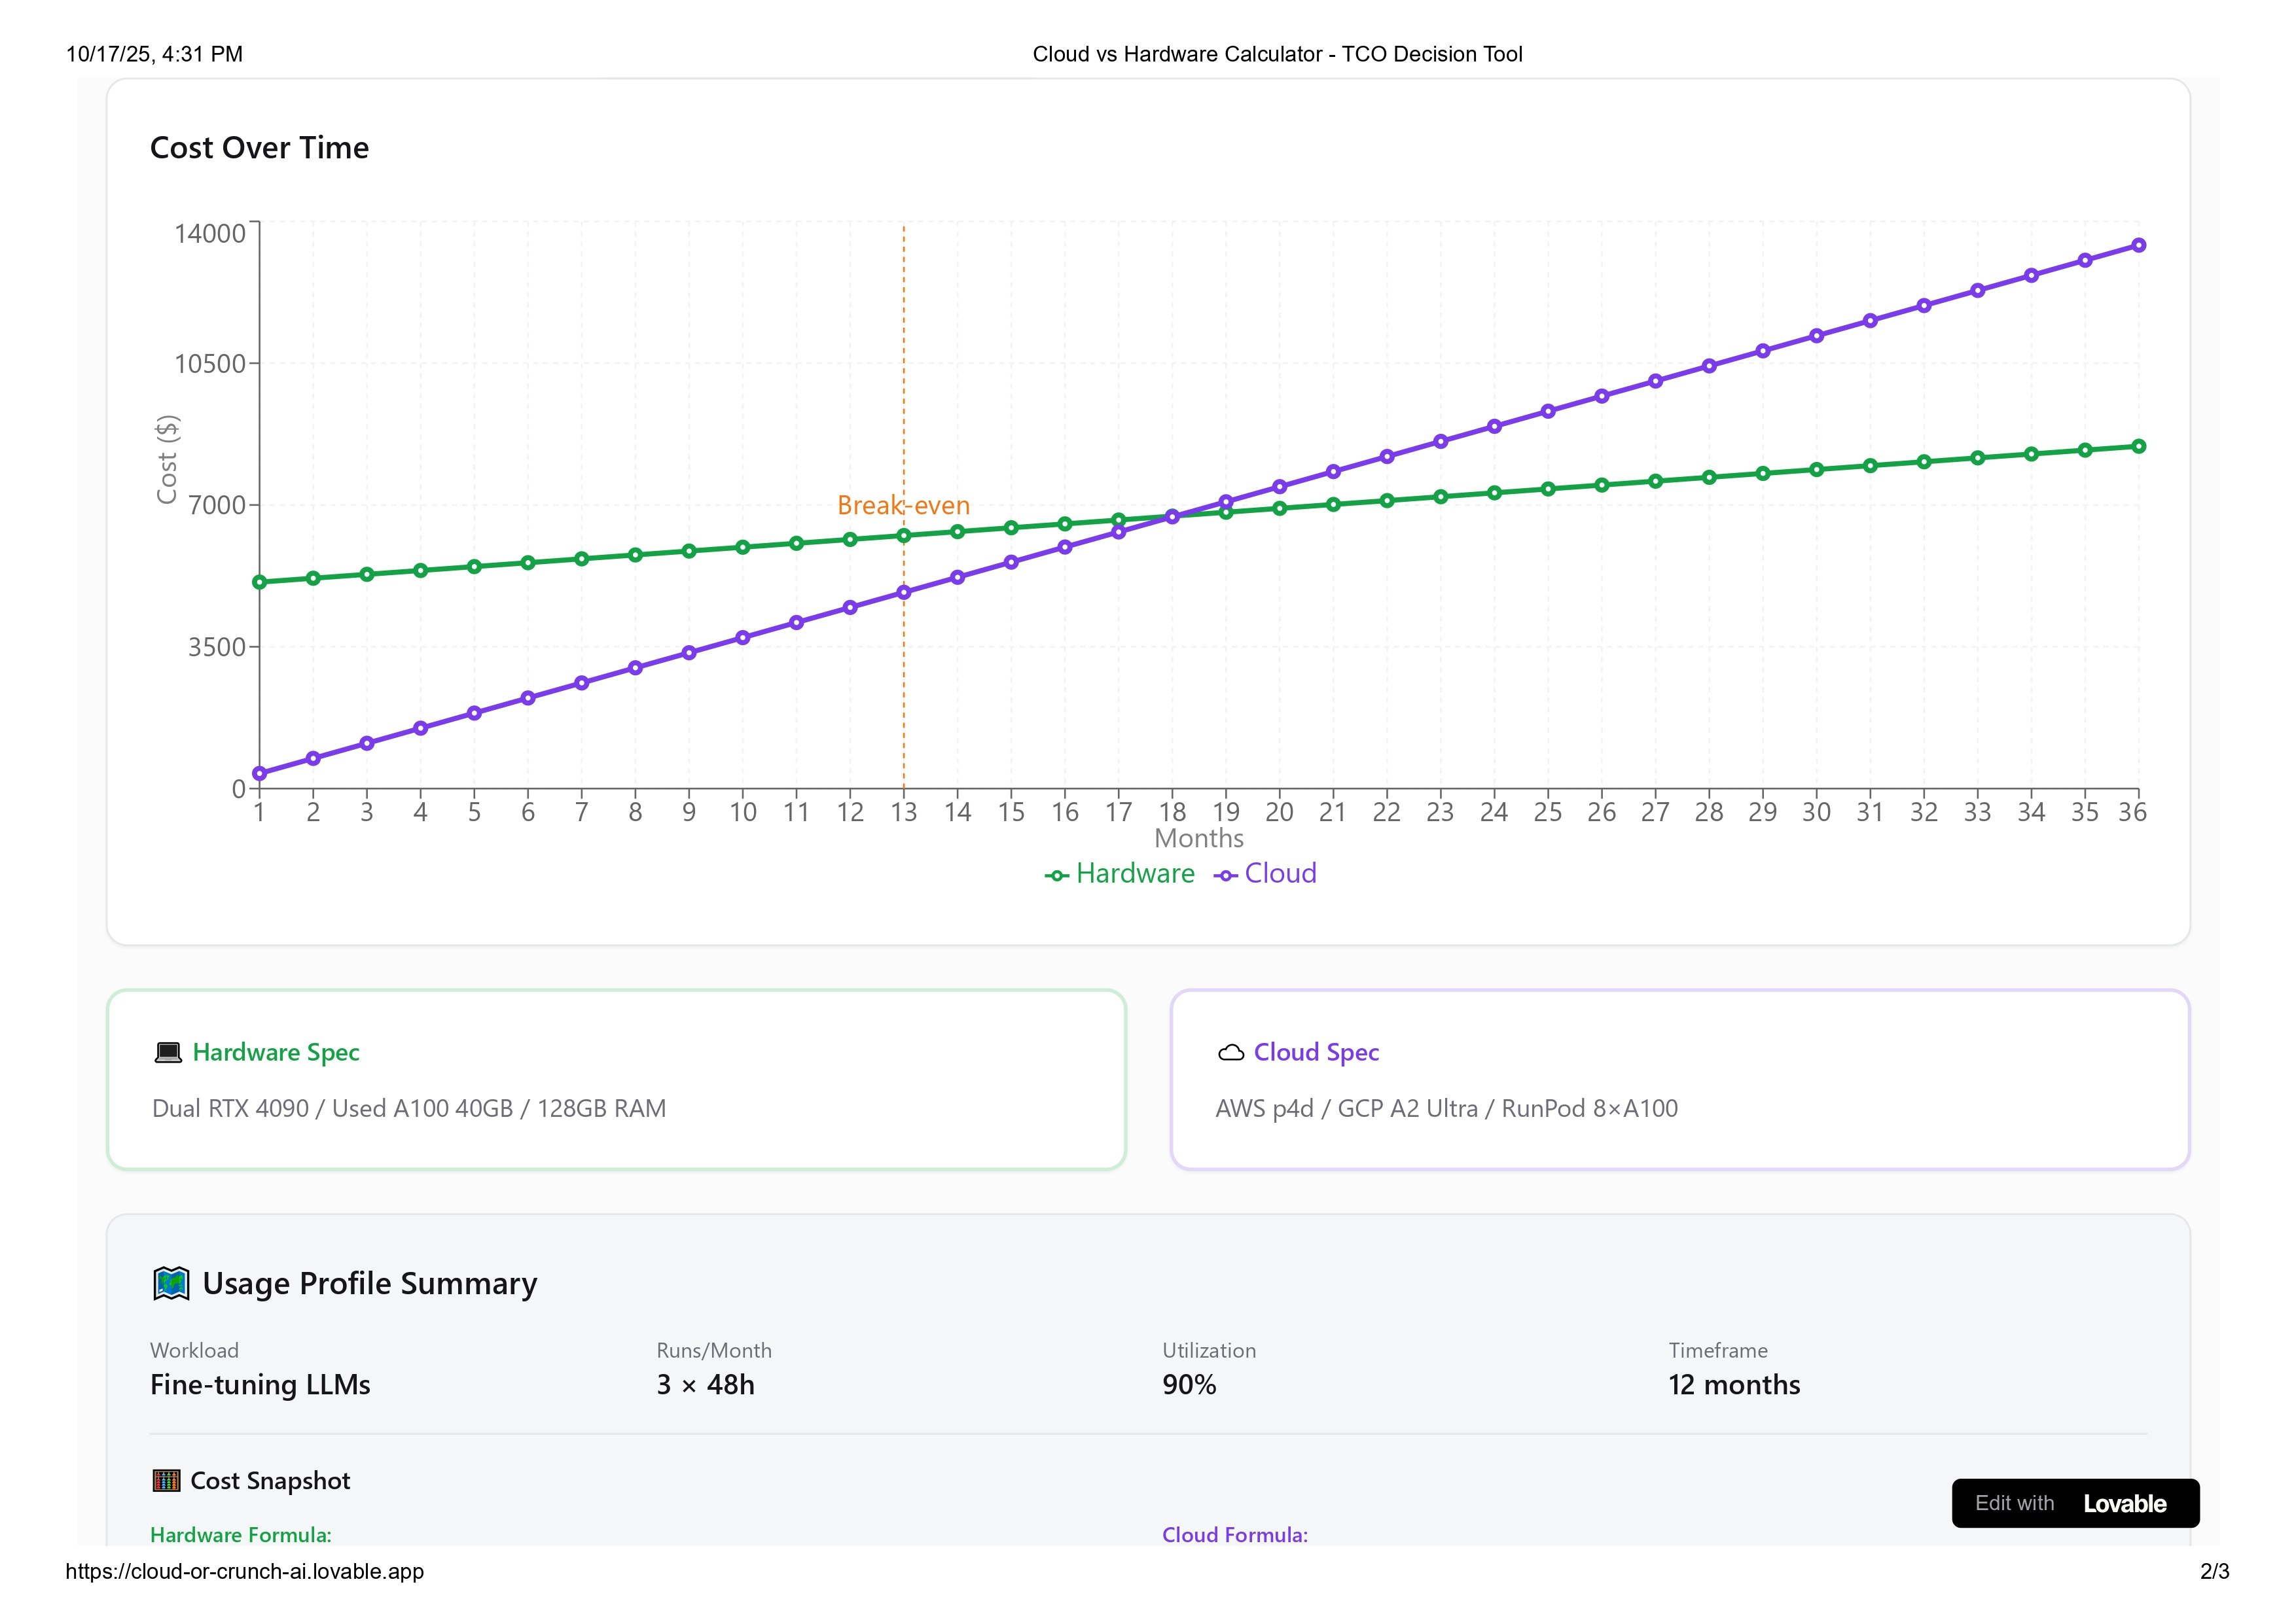This screenshot has height=1622, width=2296.
Task: Click the Break-even label on the chart
Action: coord(903,506)
